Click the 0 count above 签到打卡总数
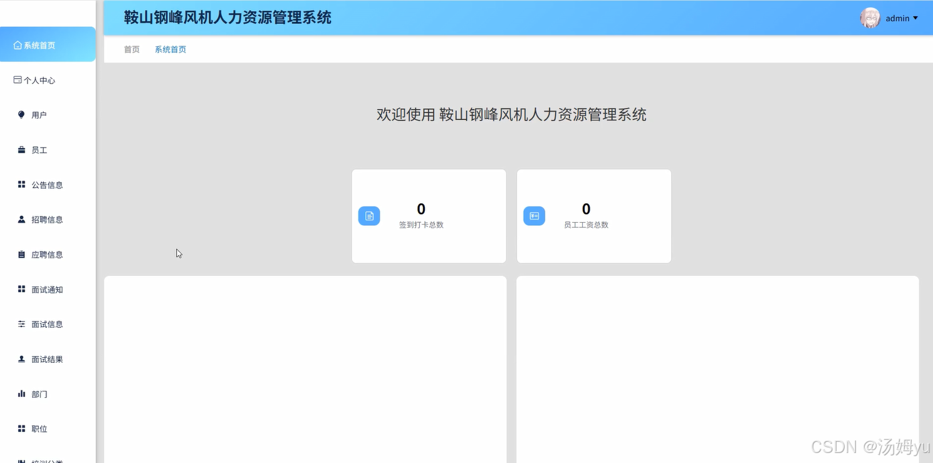The image size is (933, 463). (421, 209)
